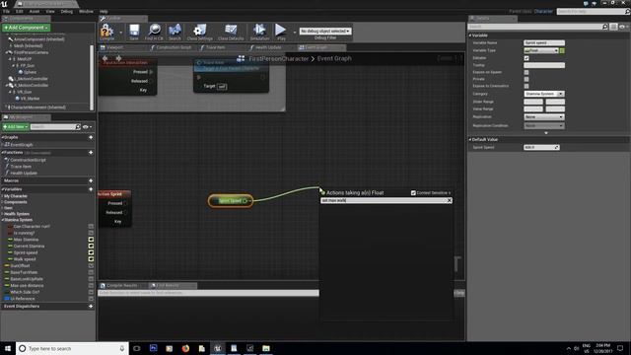Open Class Defaults from the toolbar
631x355 pixels.
point(231,32)
